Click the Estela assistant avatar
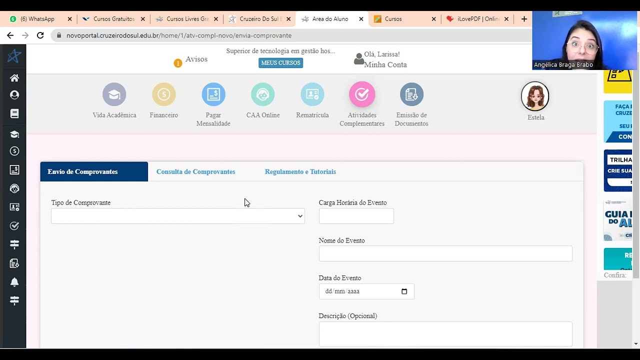This screenshot has height=360, width=640. [535, 96]
